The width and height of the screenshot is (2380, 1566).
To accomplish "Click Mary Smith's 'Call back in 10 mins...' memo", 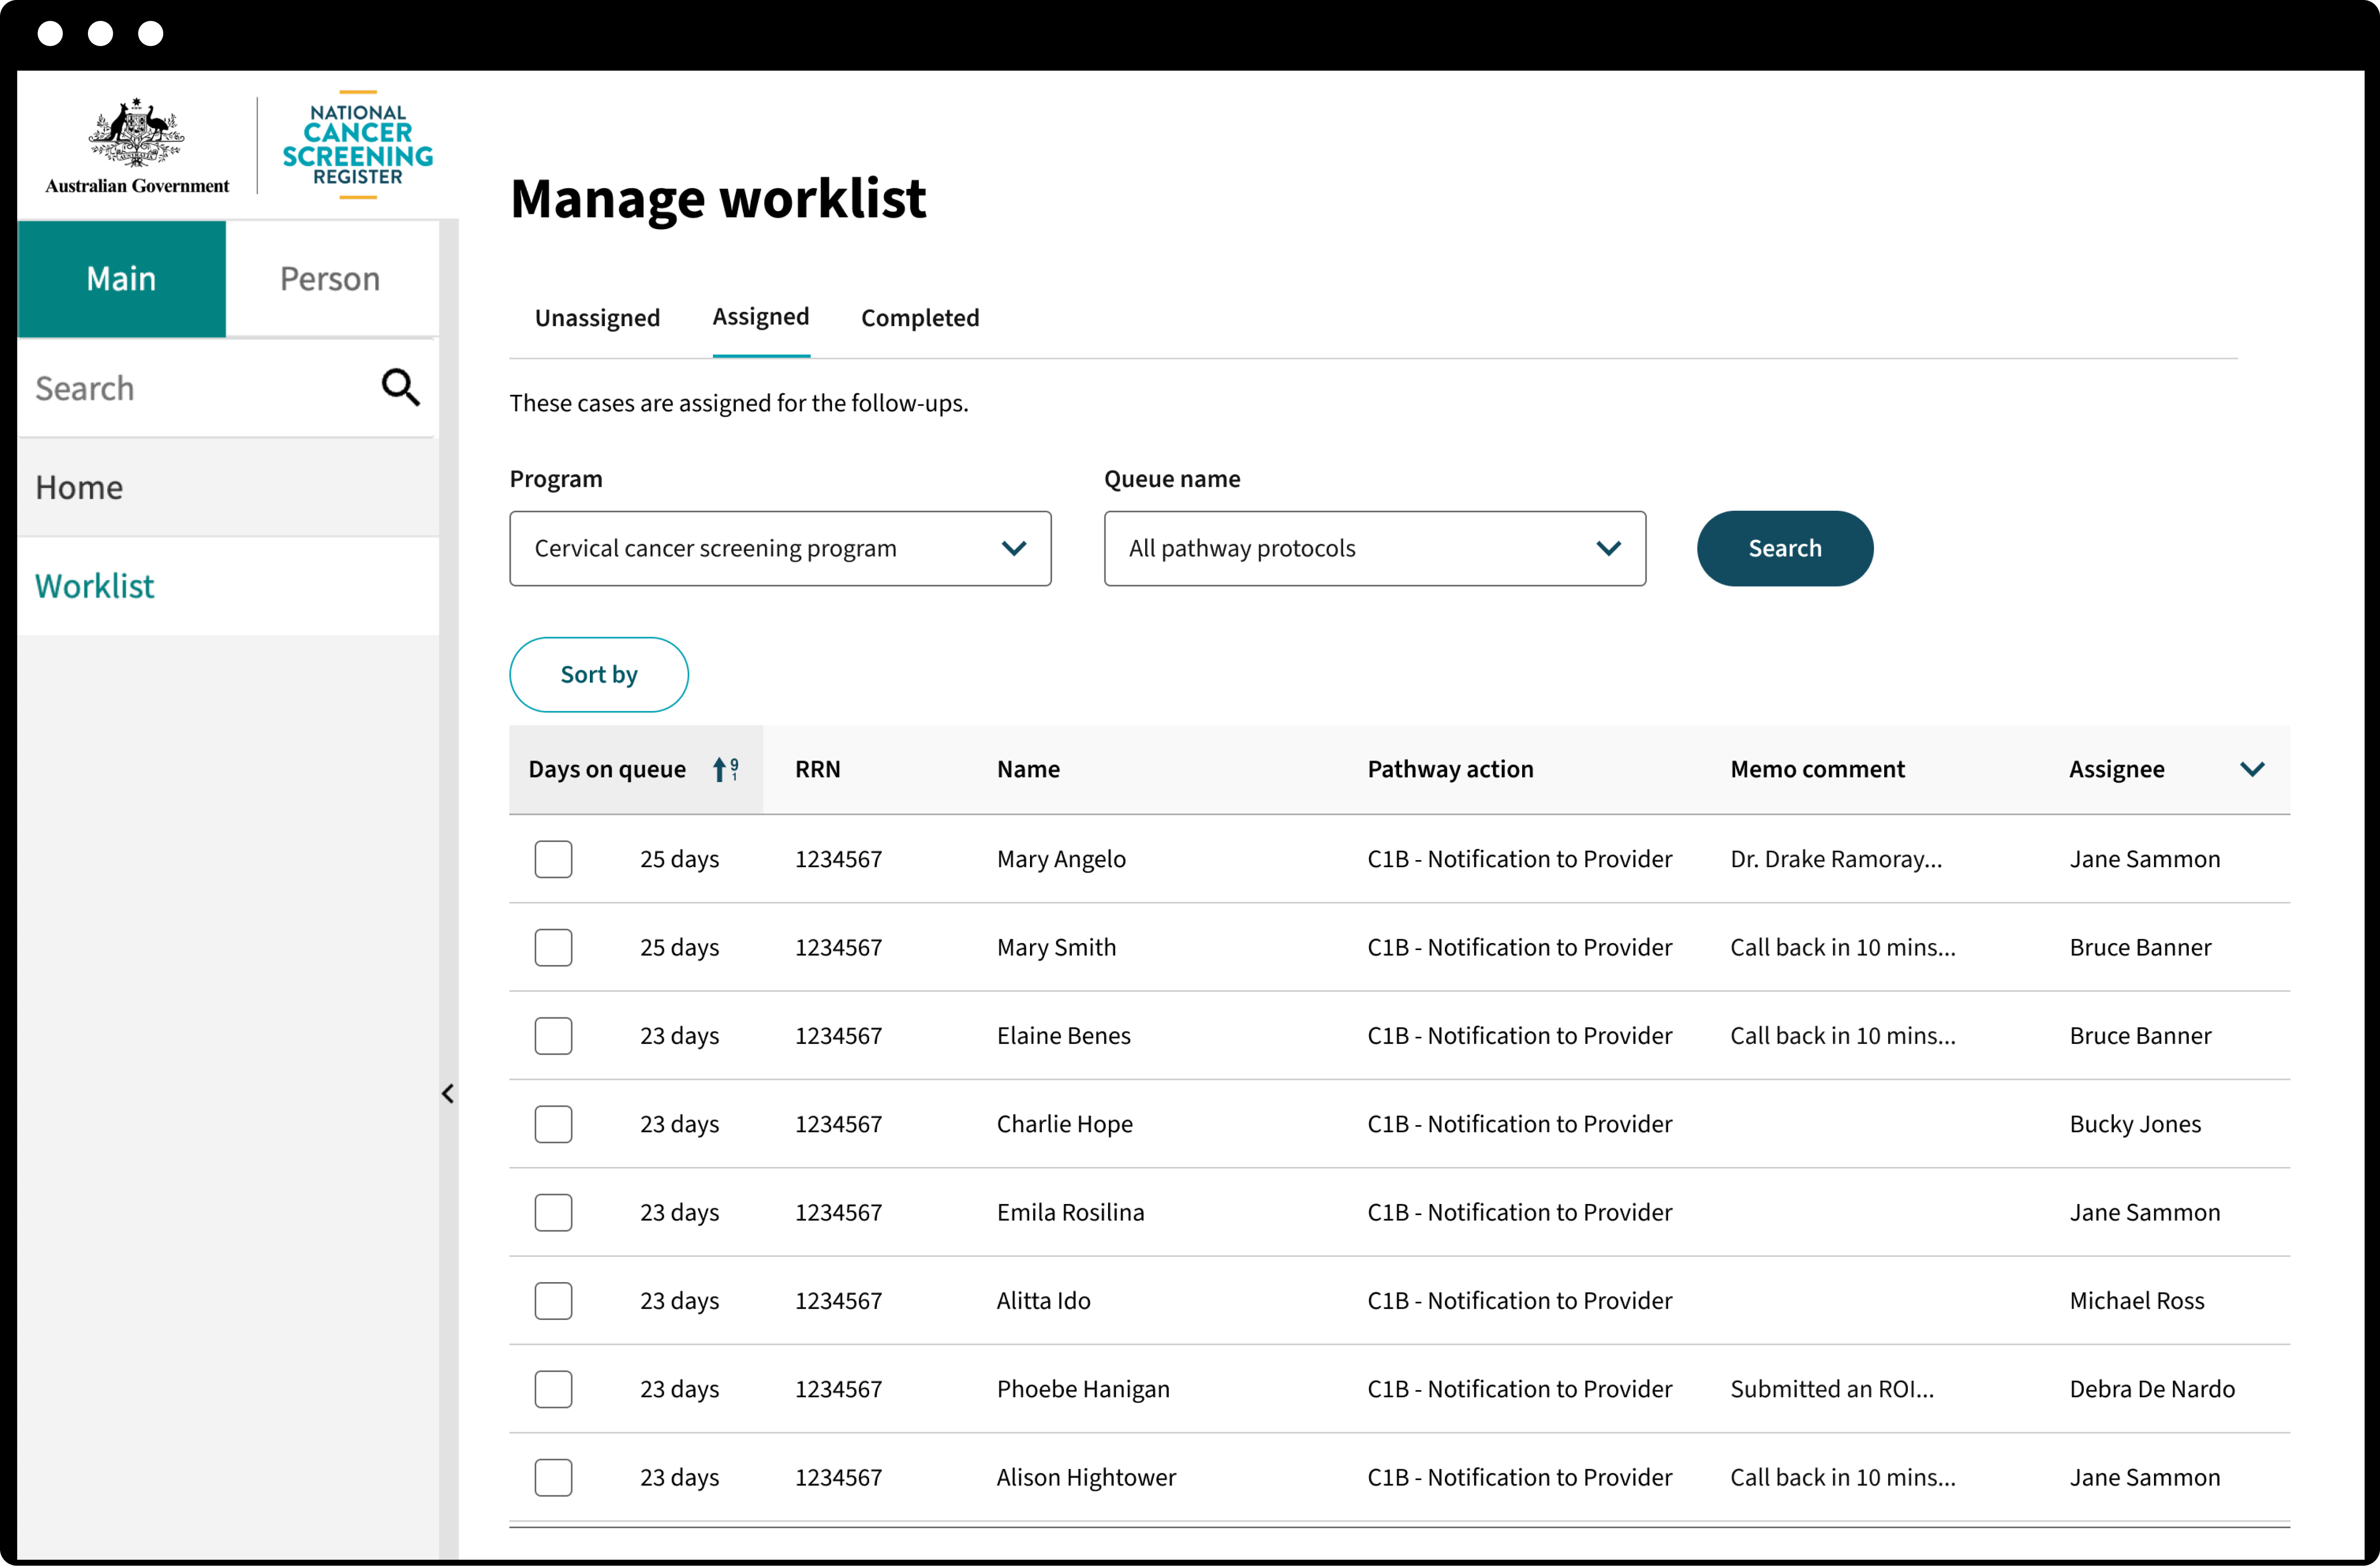I will tap(1843, 947).
